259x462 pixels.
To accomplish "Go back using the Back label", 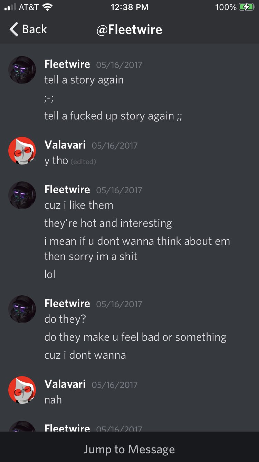I will [34, 29].
